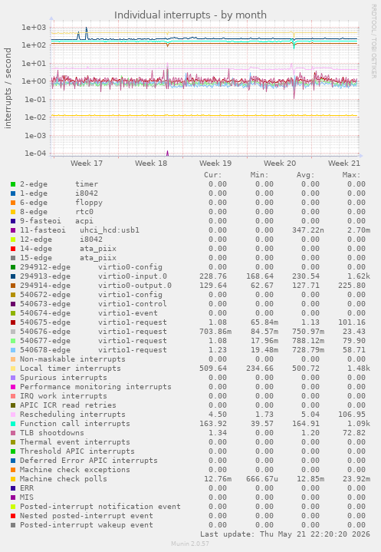
Task: Click the Week 19 axis label
Action: pyautogui.click(x=215, y=164)
